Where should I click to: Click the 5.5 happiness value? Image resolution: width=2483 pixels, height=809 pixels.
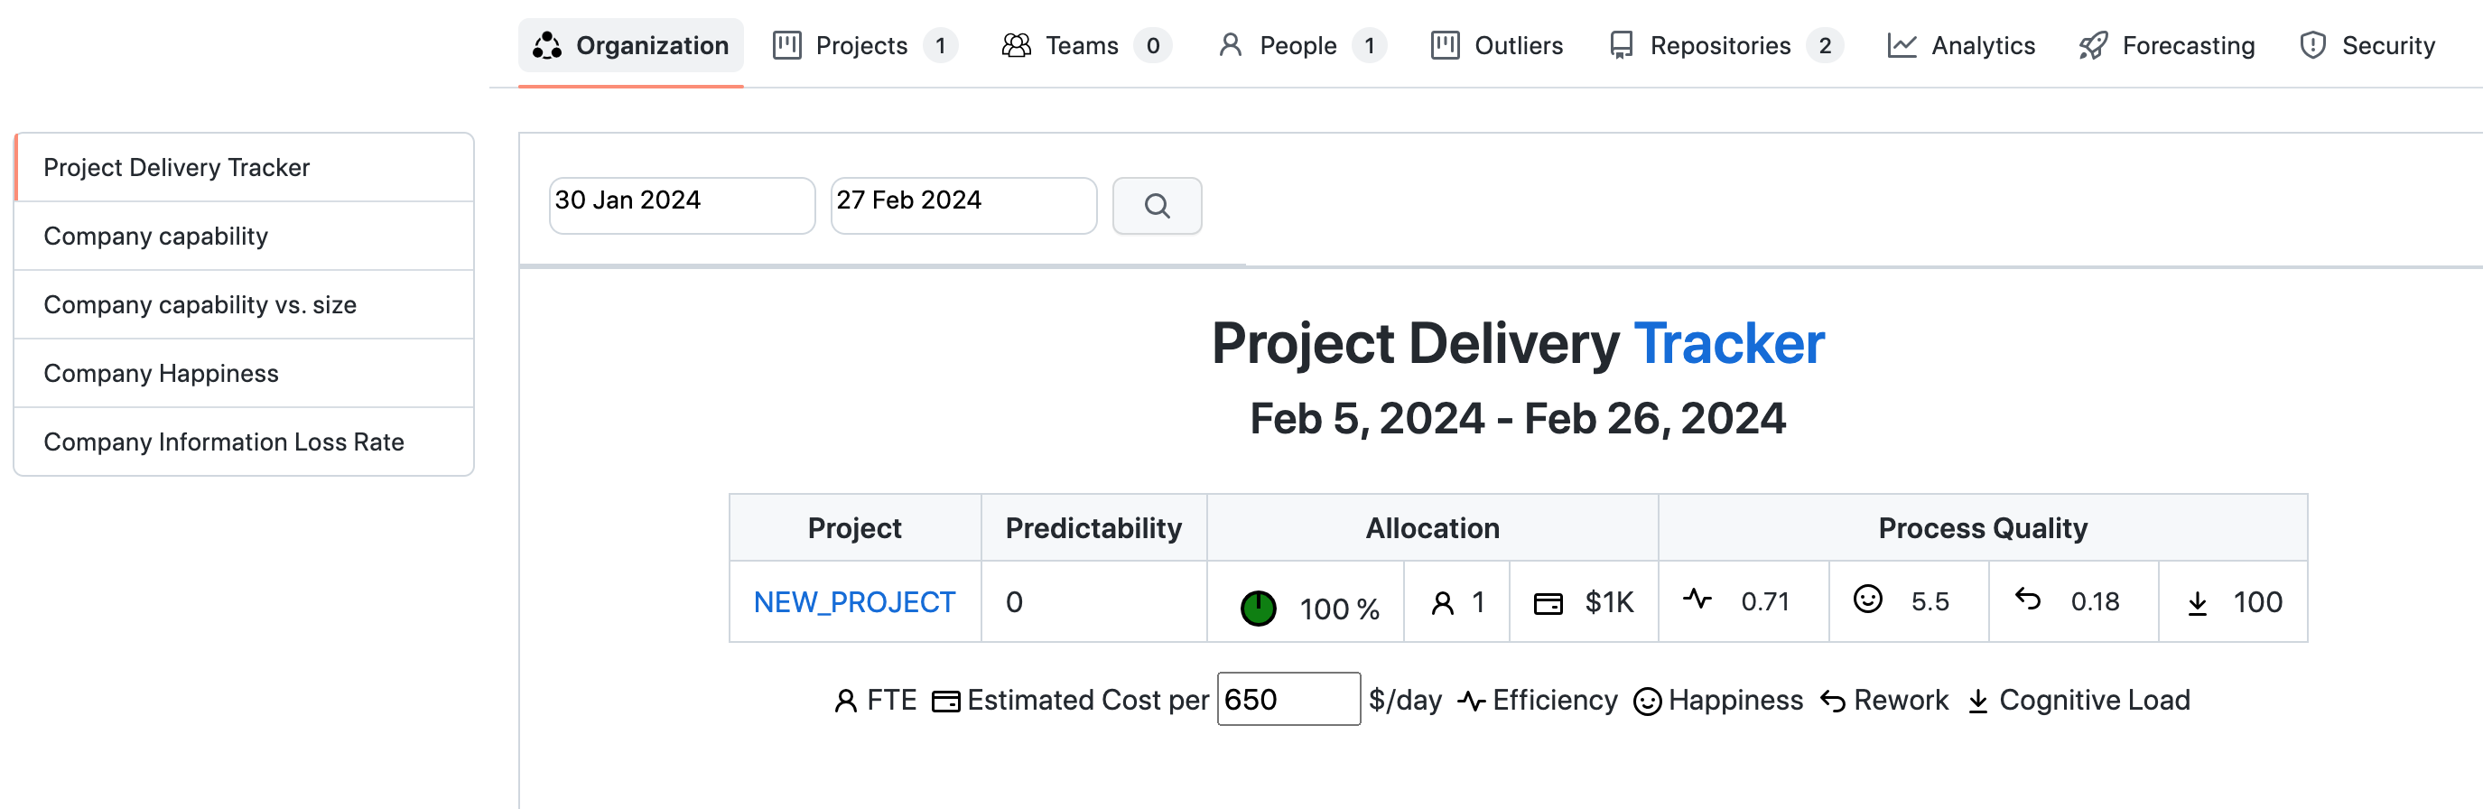point(1930,601)
